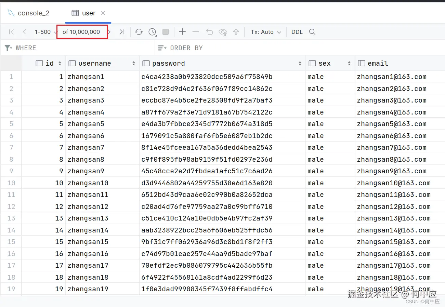Select id cell with value 8
This screenshot has width=445, height=307.
(x=44, y=159)
